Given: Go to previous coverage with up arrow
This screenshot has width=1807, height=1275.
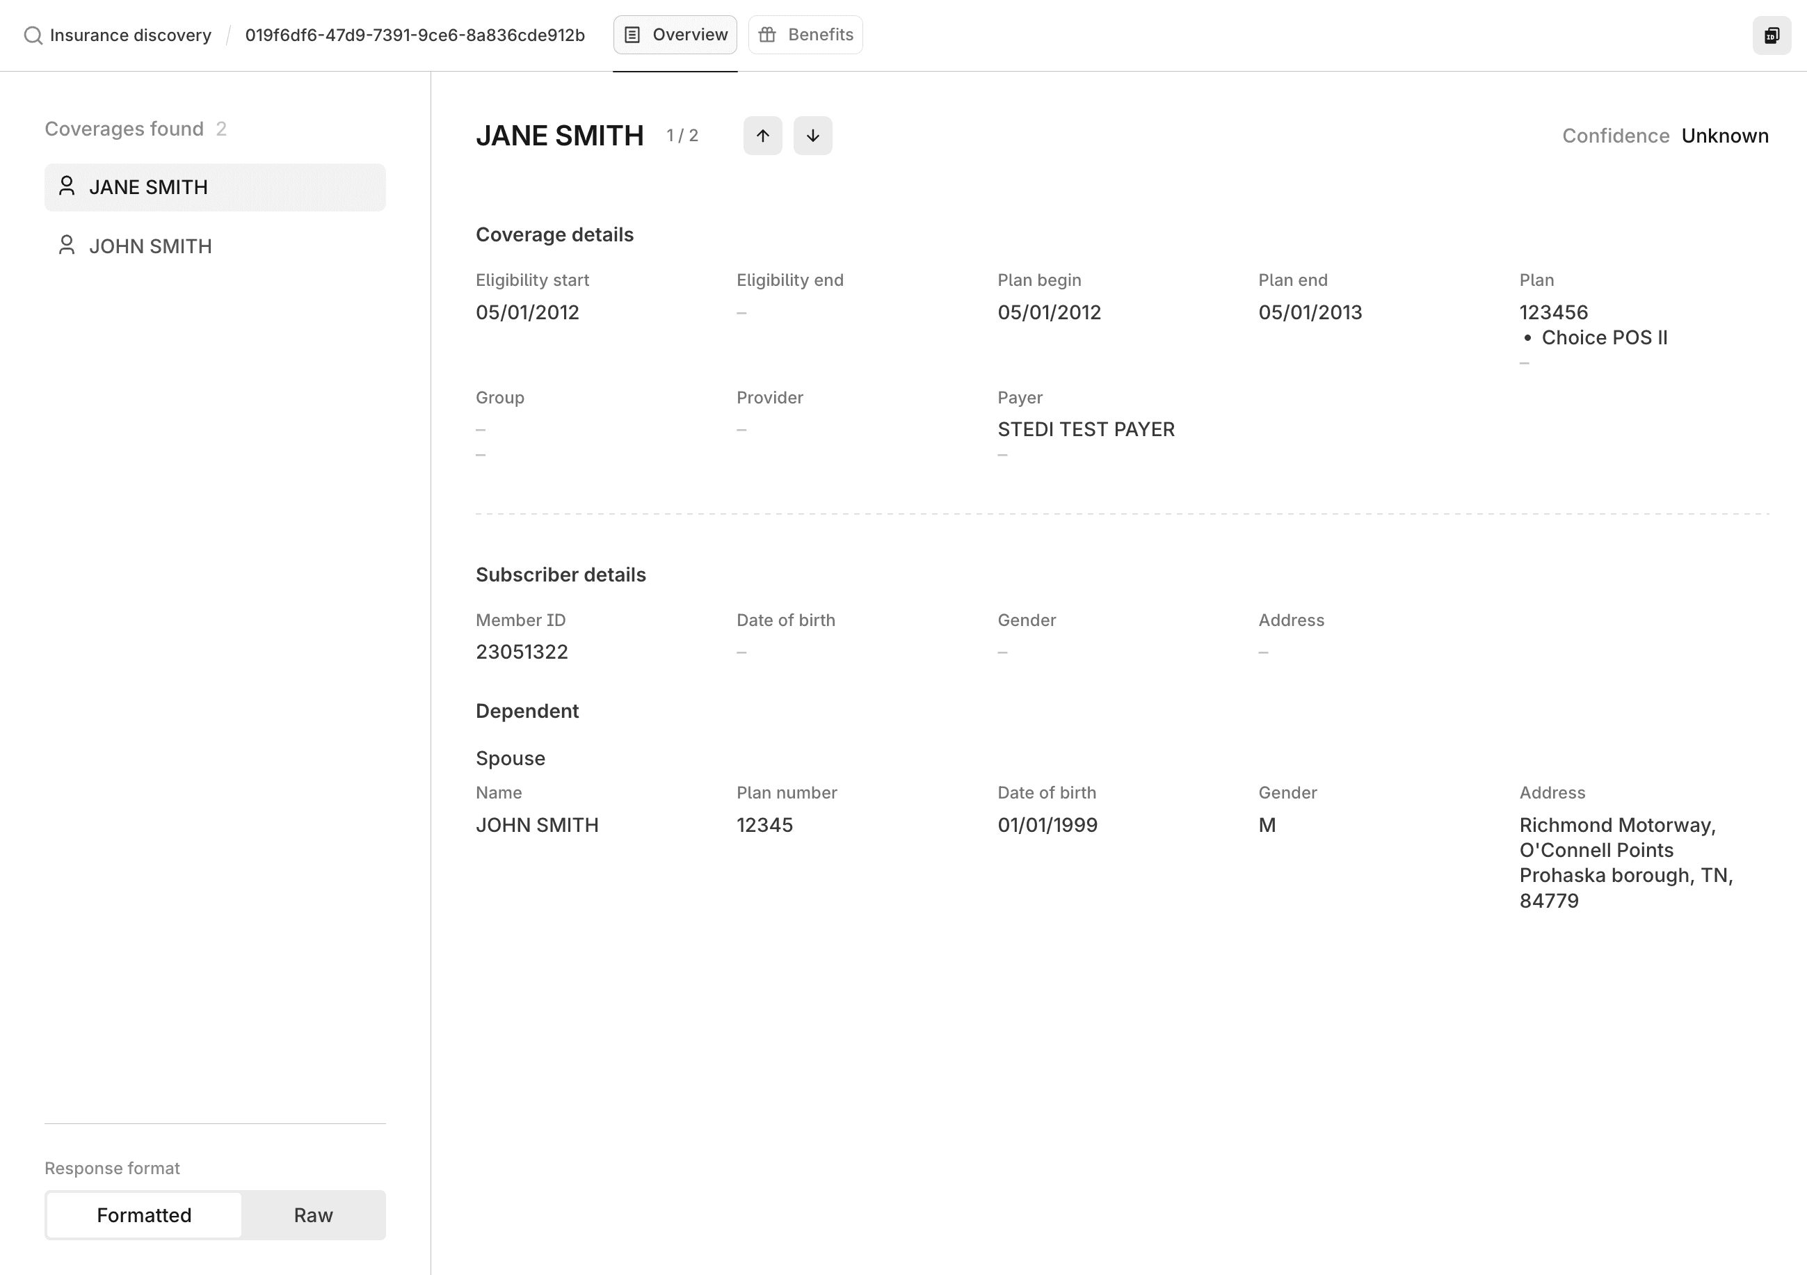Looking at the screenshot, I should click(x=762, y=136).
